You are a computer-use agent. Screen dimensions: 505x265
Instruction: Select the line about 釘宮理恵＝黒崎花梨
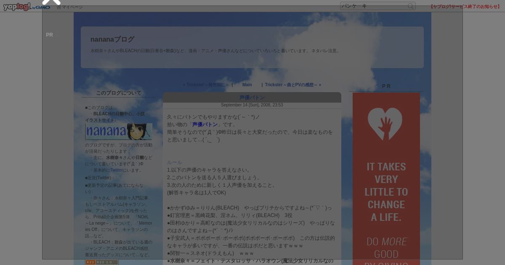tap(230, 215)
